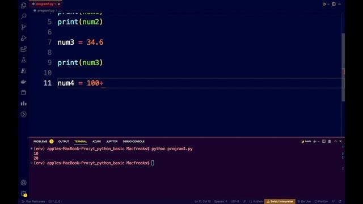The image size is (363, 204).
Task: Open the Testing flask view
Action: pyautogui.click(x=23, y=59)
